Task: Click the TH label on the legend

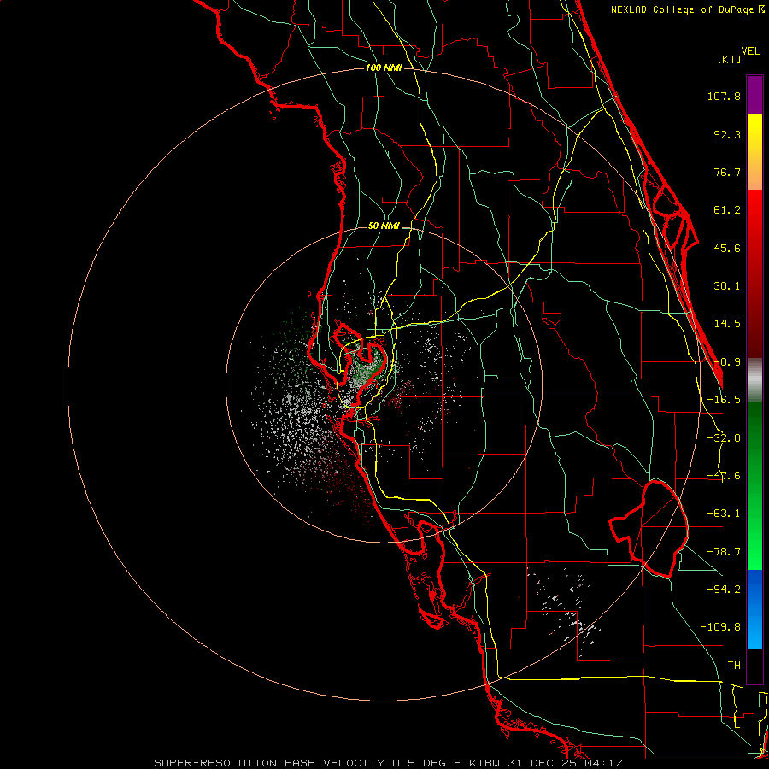Action: pos(734,665)
